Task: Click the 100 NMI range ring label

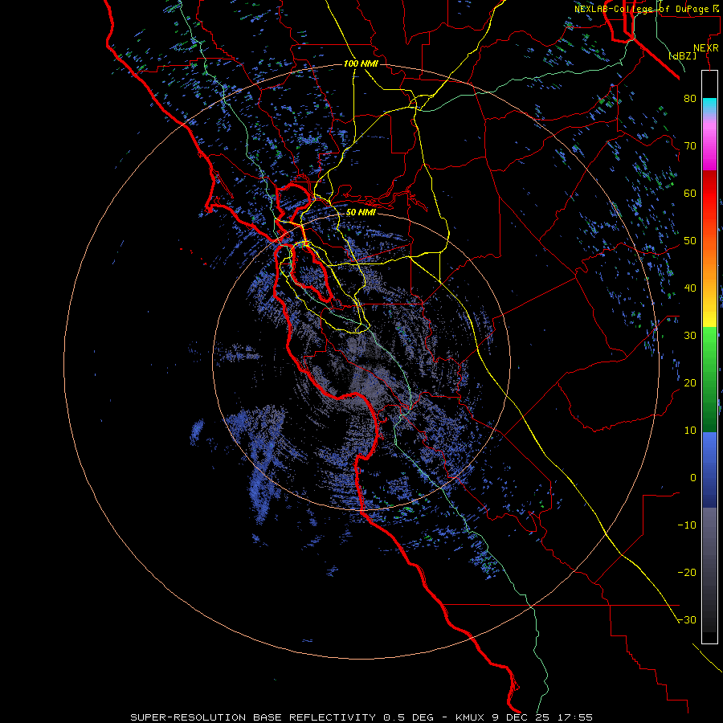Action: click(361, 63)
